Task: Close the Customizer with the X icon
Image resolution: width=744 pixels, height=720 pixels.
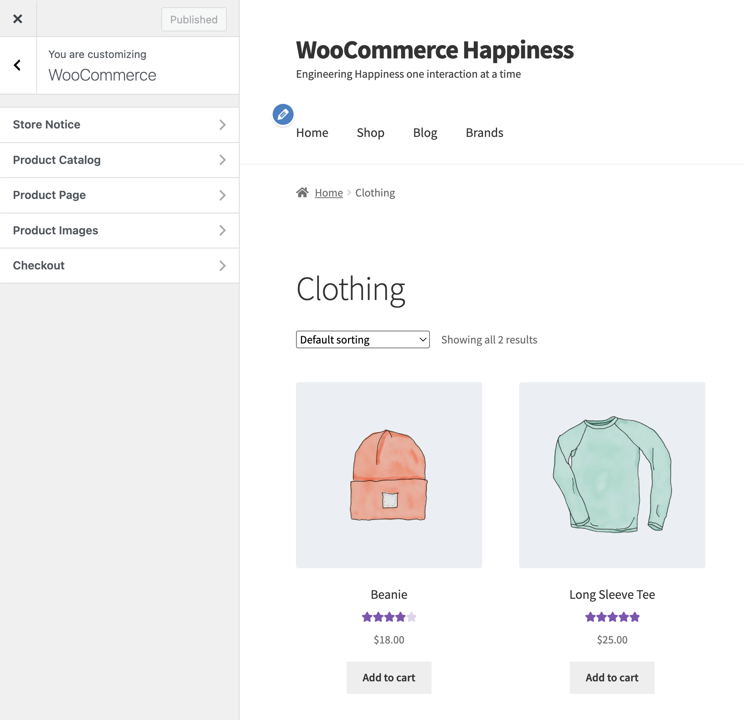Action: point(18,19)
